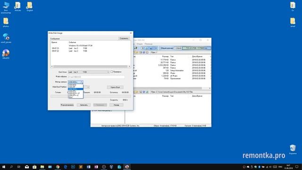Open the English desktop folder
The width and height of the screenshot is (302, 170).
30,7
